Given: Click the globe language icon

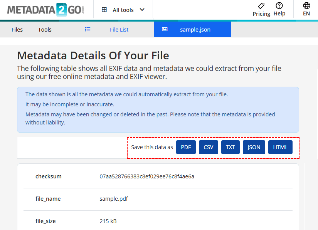Looking at the screenshot, I should tap(306, 5).
